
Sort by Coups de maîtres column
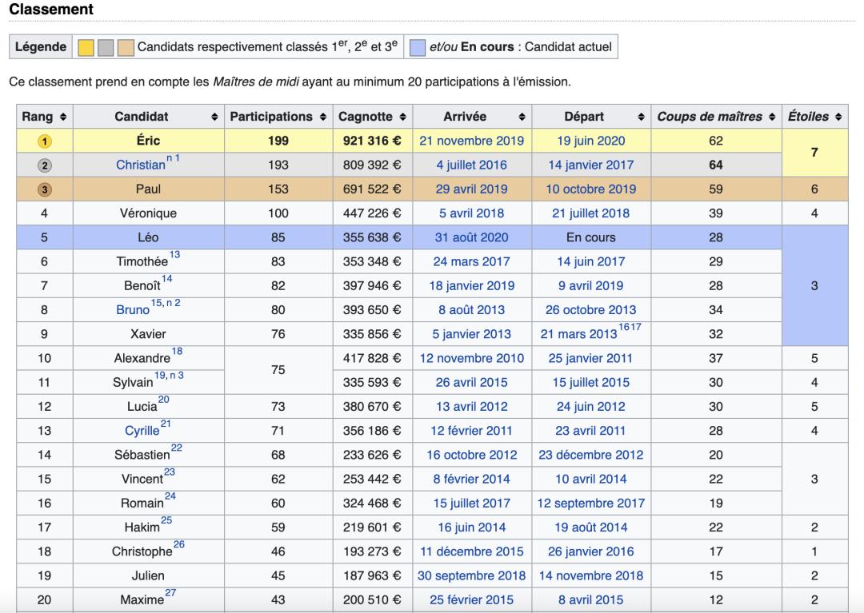[x=772, y=117]
